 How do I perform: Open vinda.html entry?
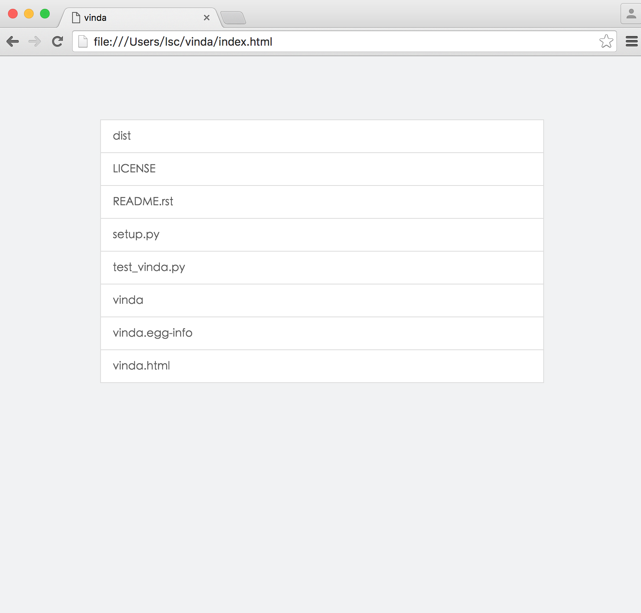coord(322,366)
